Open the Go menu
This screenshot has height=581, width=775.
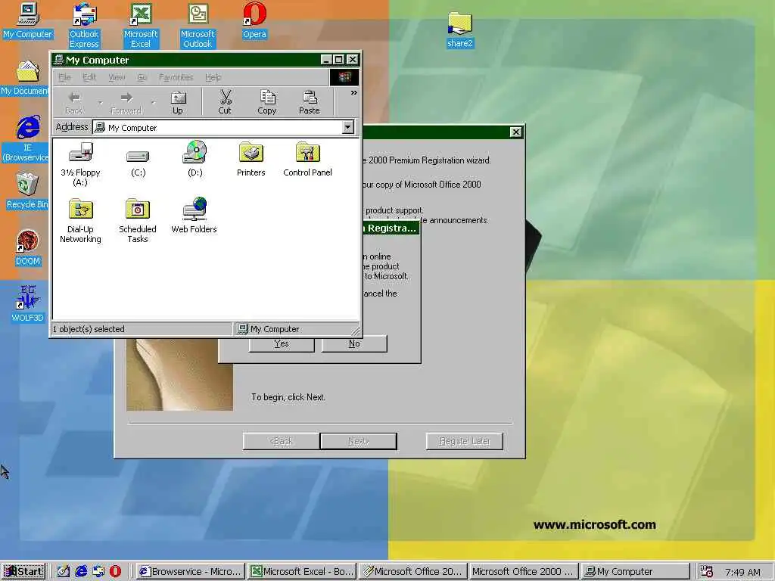click(x=142, y=77)
